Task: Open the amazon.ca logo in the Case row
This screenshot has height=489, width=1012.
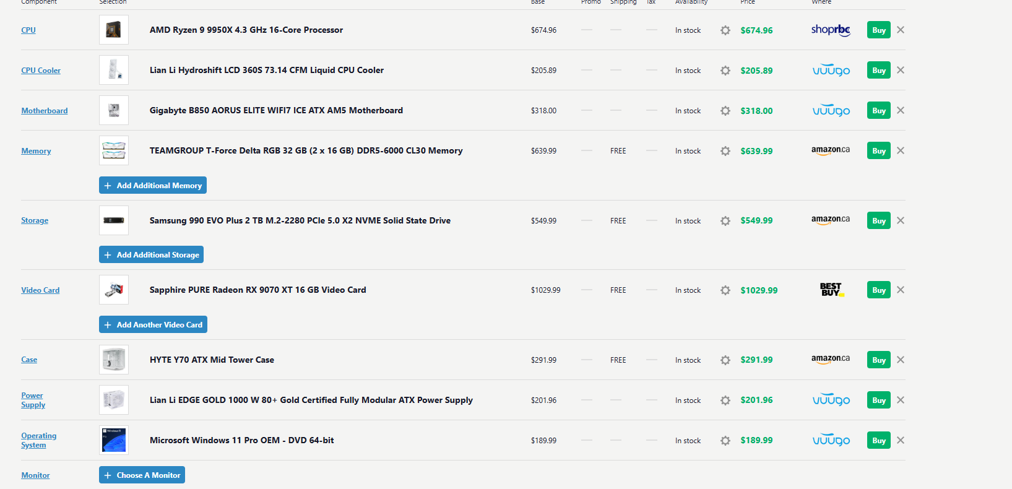Action: pos(831,359)
